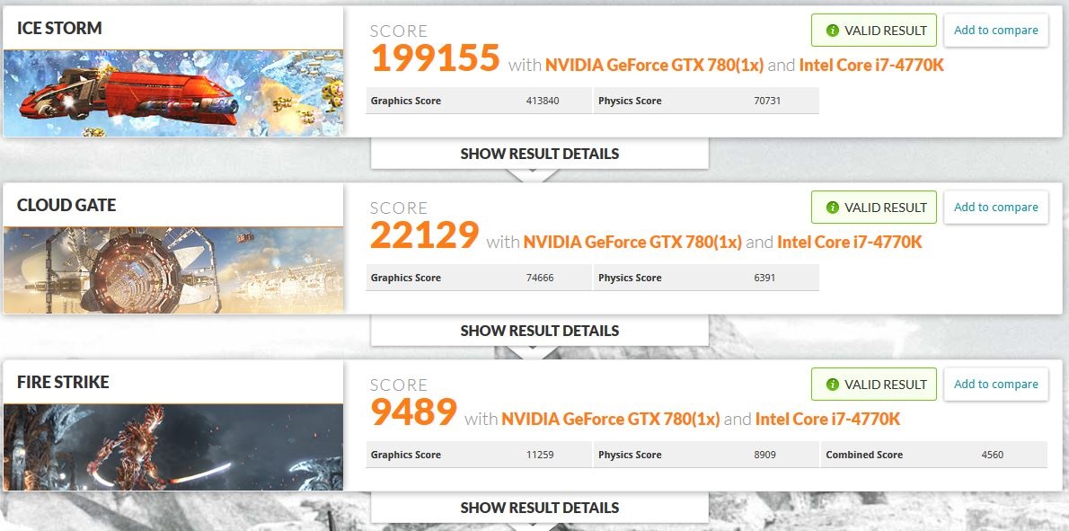This screenshot has height=531, width=1069.
Task: Click Intel Core i7-4770K in Cloud Gate row
Action: 850,242
